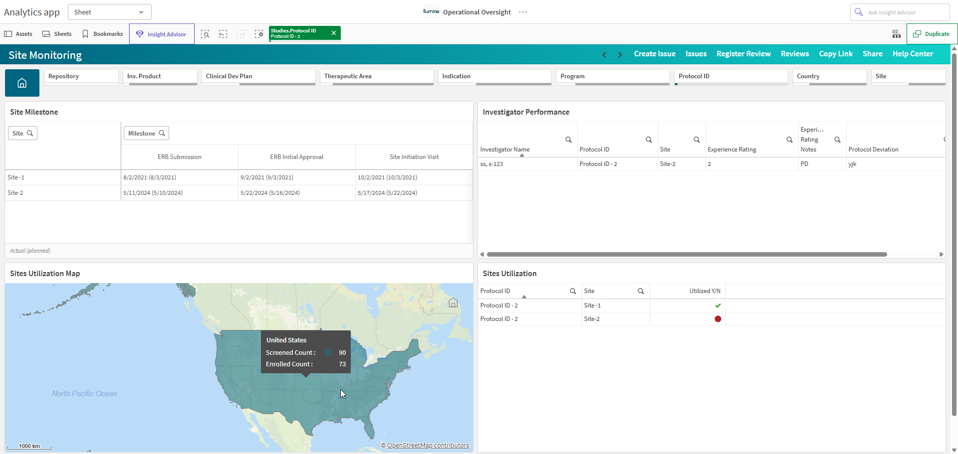The height and width of the screenshot is (454, 958).
Task: Sort by Investigator Name header
Action: click(x=505, y=150)
